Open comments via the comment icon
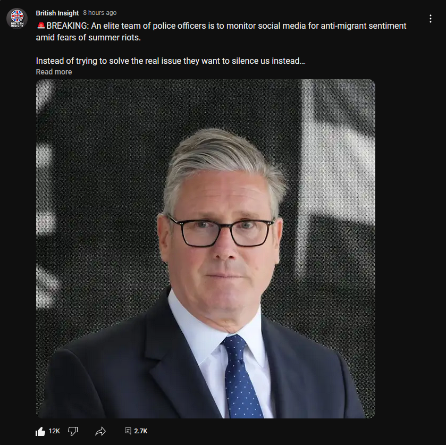 click(x=128, y=431)
